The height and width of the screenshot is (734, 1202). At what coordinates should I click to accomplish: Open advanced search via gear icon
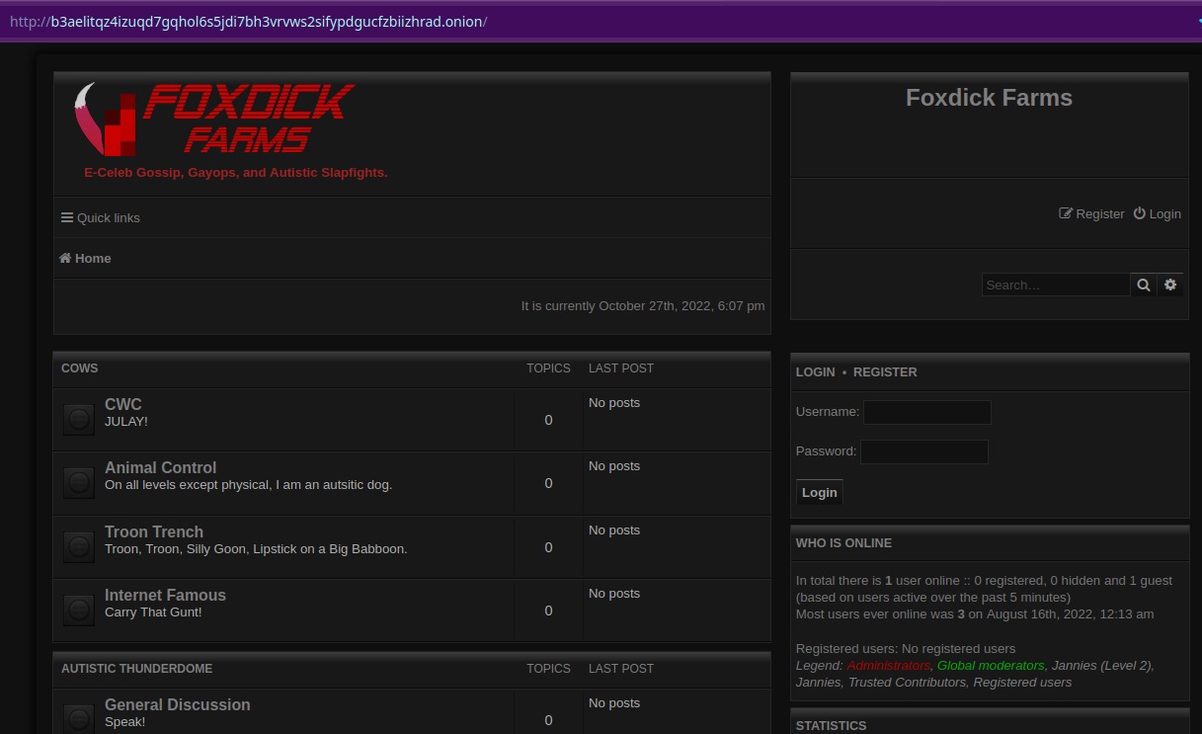[x=1170, y=285]
